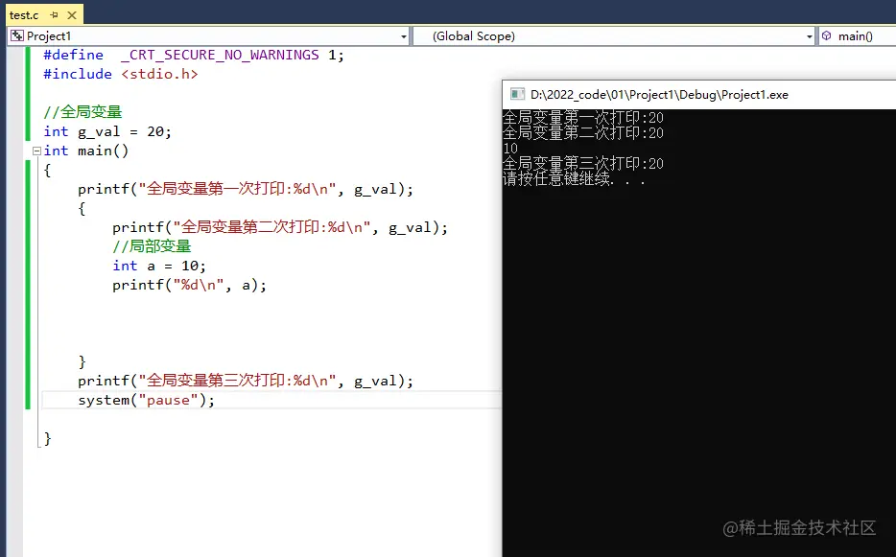
Task: Click the int g_val = 20; line
Action: [107, 131]
